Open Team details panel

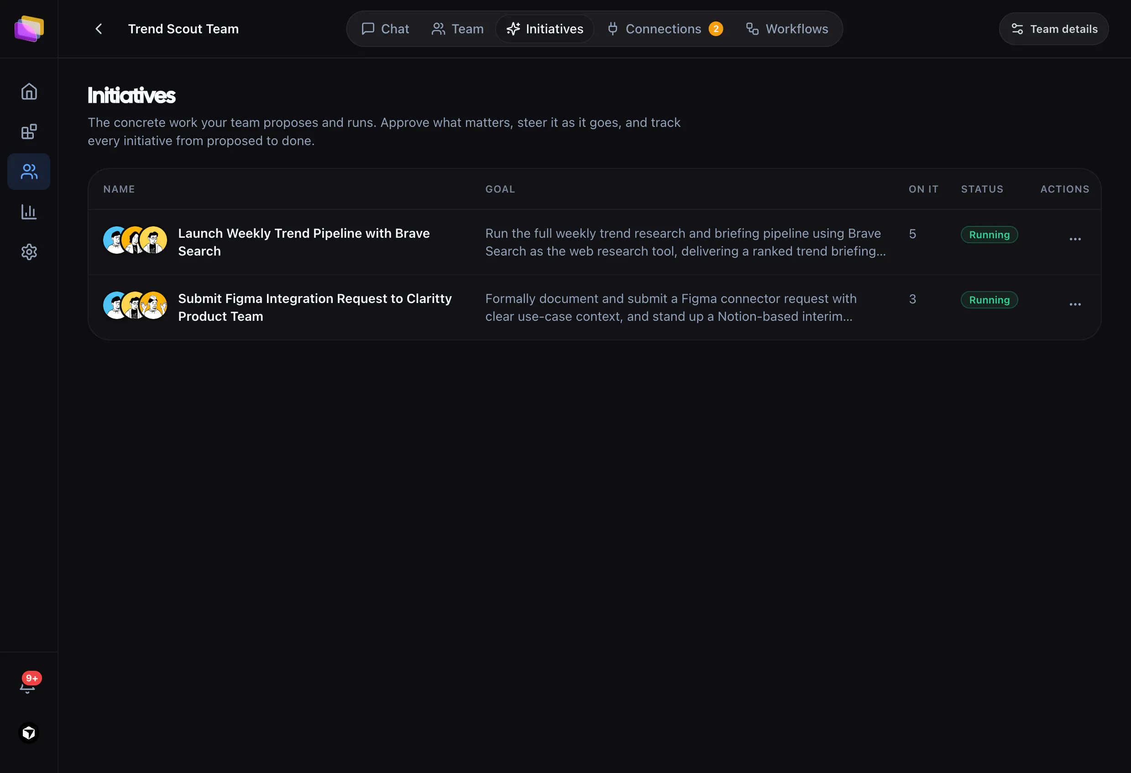pos(1054,29)
